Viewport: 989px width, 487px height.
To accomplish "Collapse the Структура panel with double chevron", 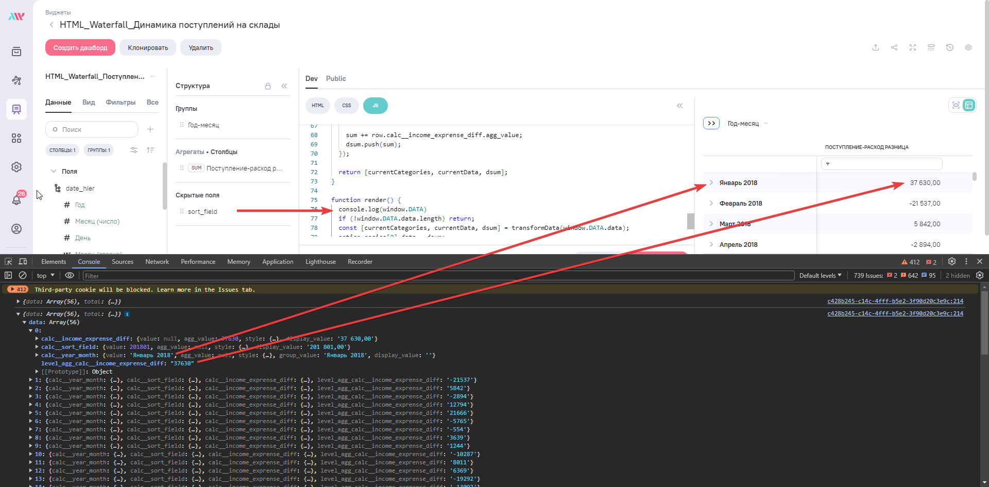I will click(284, 86).
